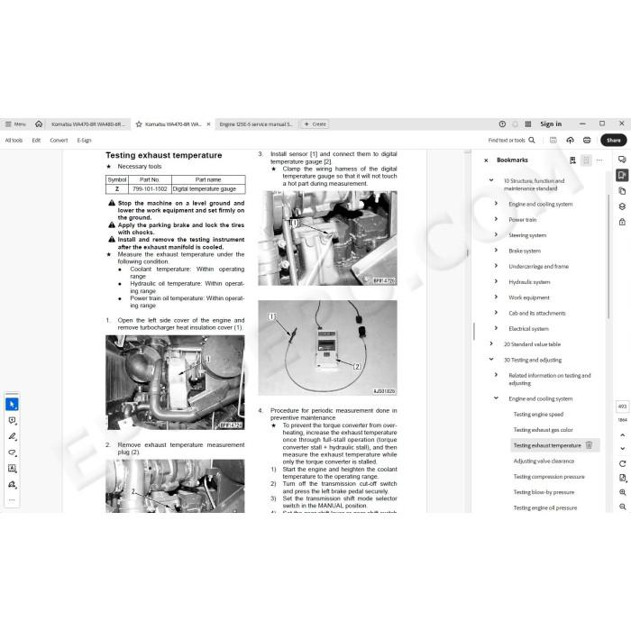Click the zoom in icon
This screenshot has height=631, width=631.
click(622, 492)
